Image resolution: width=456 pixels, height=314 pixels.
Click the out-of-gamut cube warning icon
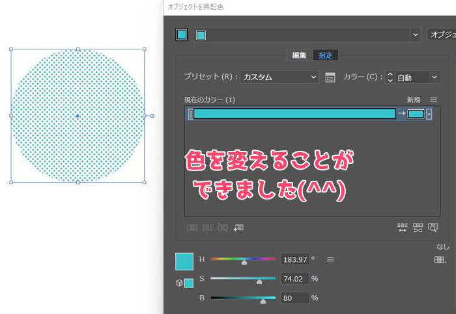pyautogui.click(x=179, y=283)
